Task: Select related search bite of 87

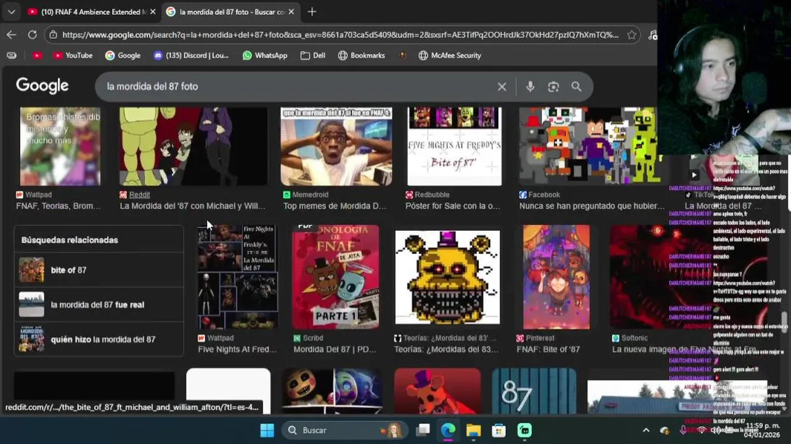Action: click(99, 270)
